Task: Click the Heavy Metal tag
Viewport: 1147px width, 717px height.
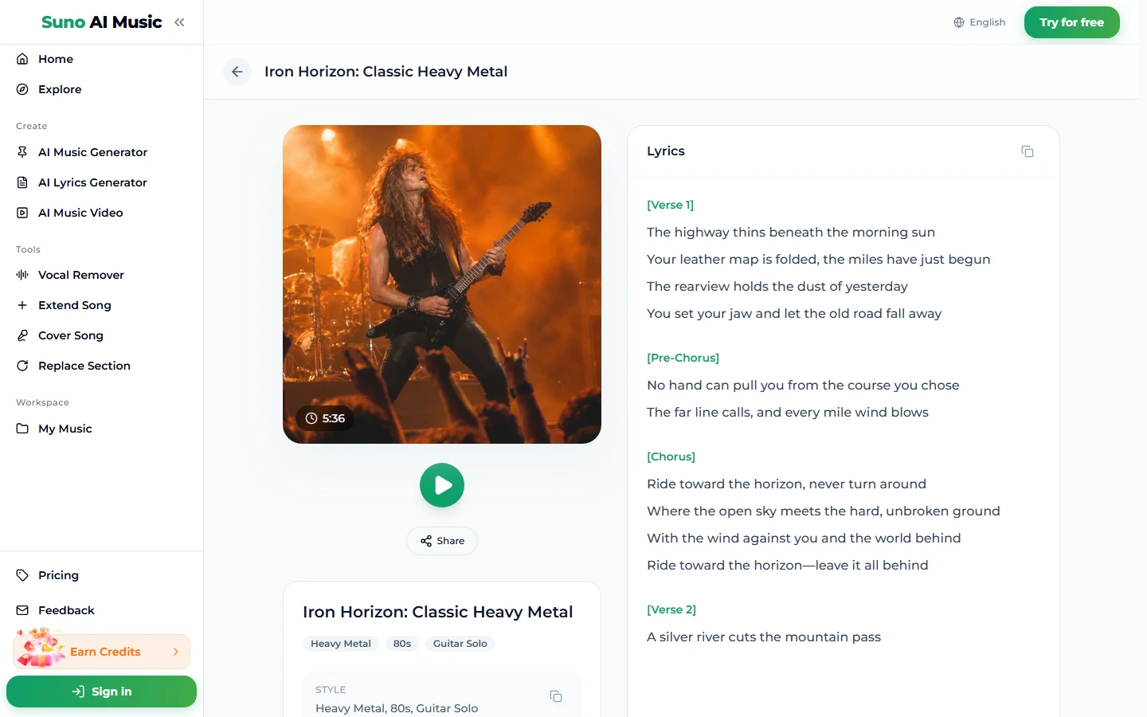Action: tap(341, 644)
